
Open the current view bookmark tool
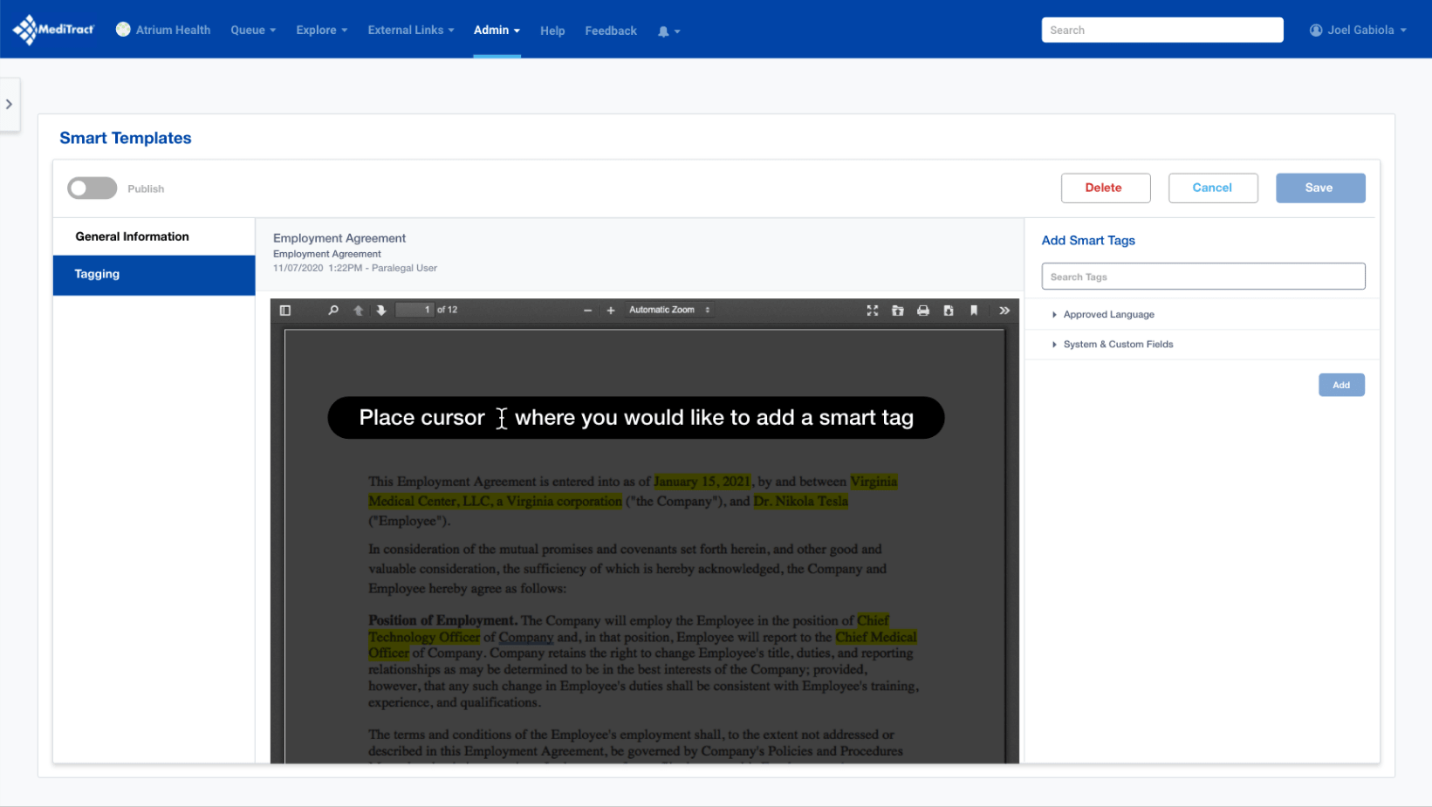pos(974,310)
